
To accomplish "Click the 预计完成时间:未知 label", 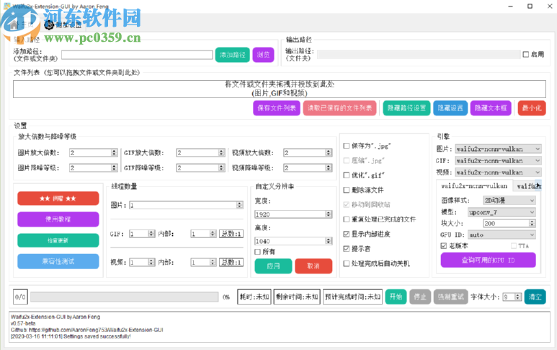I will point(353,297).
